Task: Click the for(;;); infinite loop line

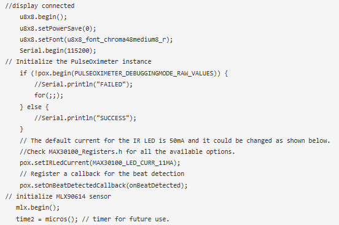Action: click(x=49, y=95)
